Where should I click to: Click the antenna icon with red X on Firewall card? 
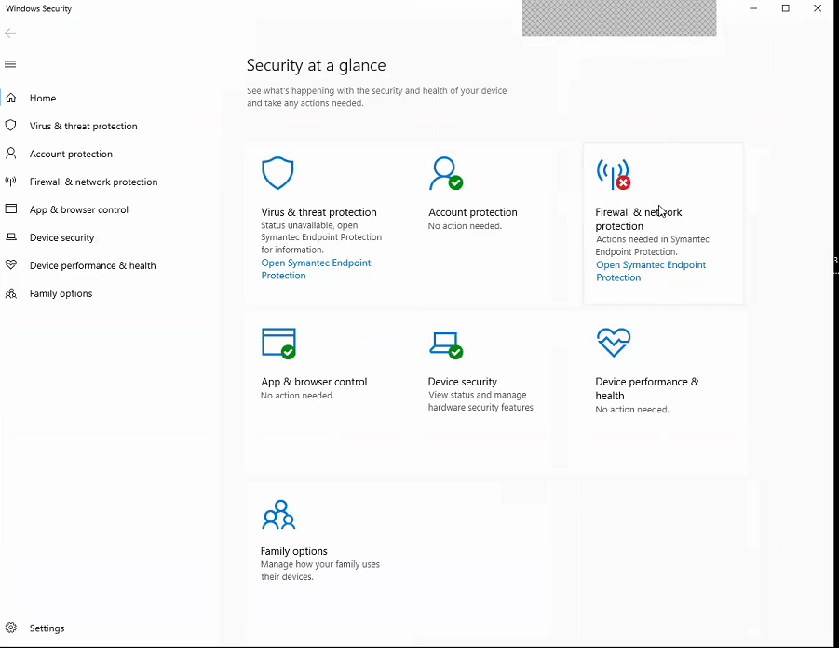pyautogui.click(x=614, y=174)
